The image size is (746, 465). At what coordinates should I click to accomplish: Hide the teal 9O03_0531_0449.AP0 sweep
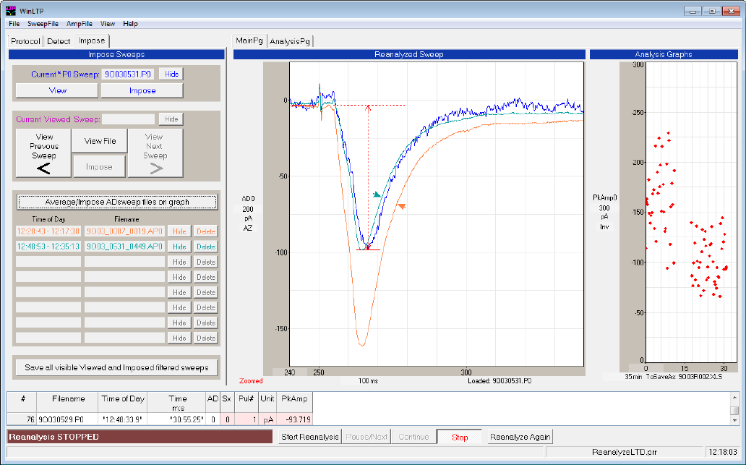coord(179,247)
